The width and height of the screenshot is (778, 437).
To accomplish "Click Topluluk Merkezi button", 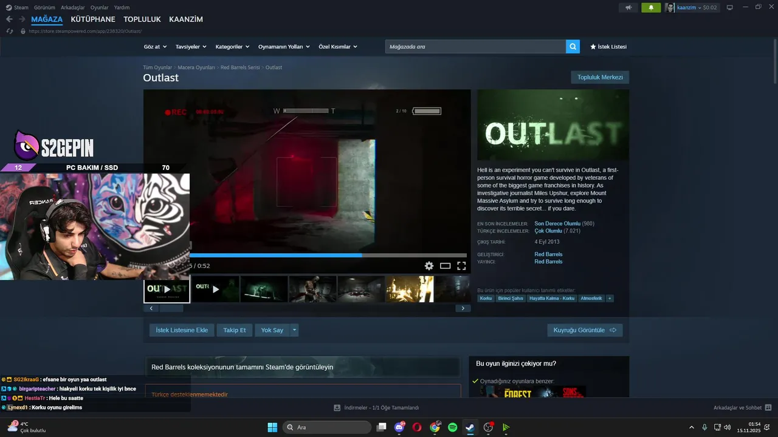I will pos(600,77).
